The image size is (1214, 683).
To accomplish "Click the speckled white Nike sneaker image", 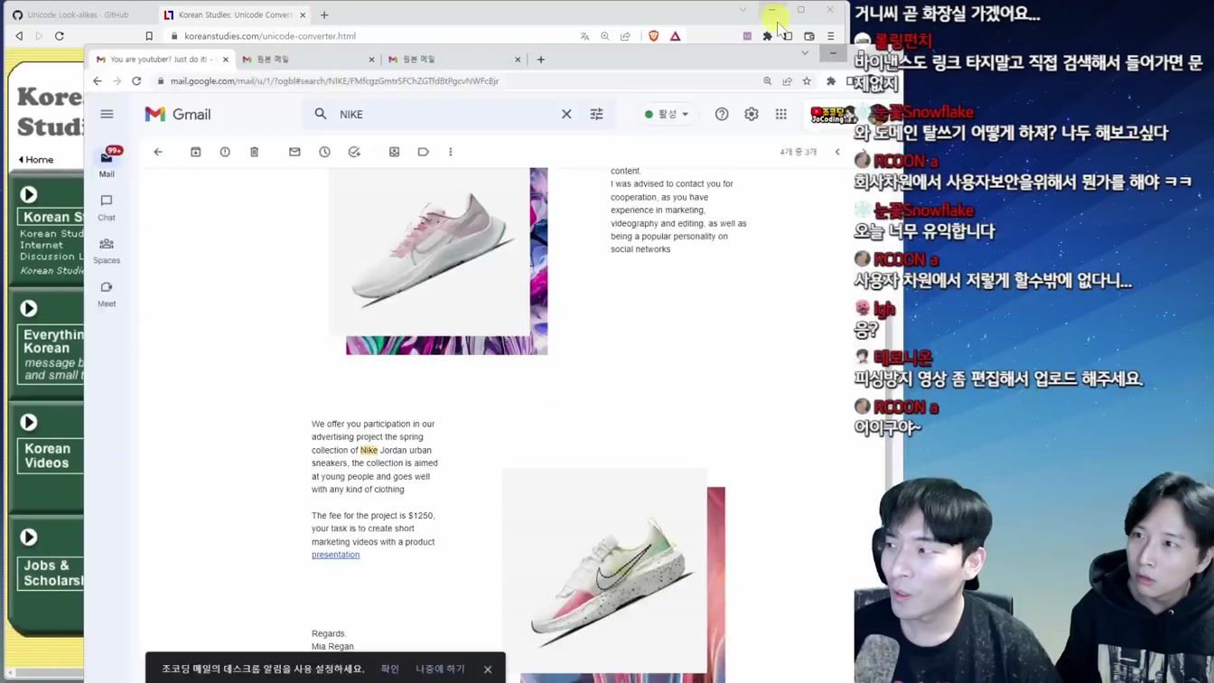I will tap(605, 569).
